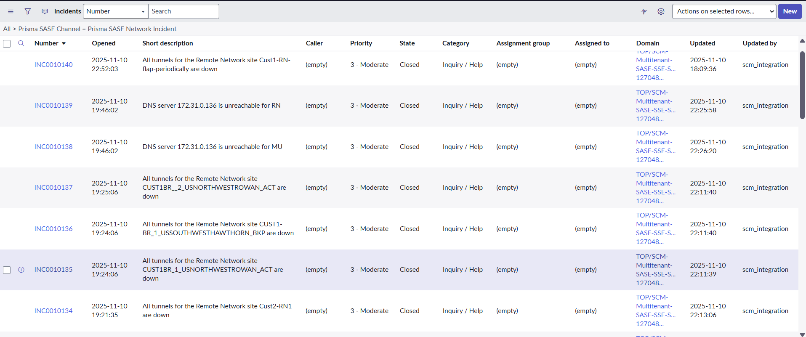Click the column search magnifier icon
This screenshot has width=806, height=337.
[x=21, y=43]
